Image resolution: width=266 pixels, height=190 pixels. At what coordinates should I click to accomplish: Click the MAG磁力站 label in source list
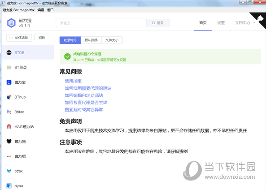(x=24, y=127)
